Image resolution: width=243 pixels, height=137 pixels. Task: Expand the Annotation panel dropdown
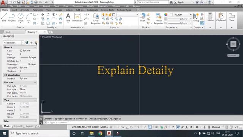point(77,27)
